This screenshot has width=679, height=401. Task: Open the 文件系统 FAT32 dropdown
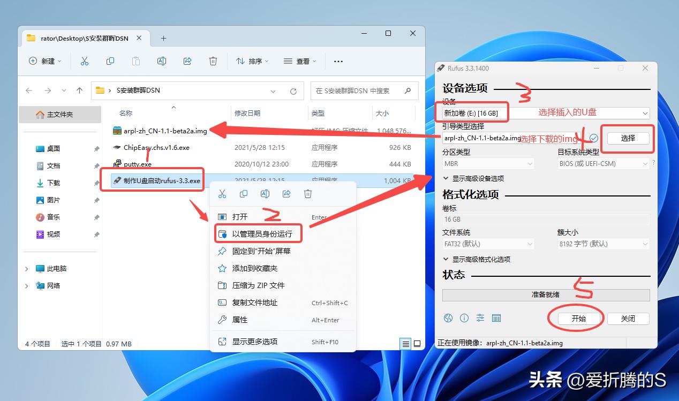pyautogui.click(x=488, y=244)
